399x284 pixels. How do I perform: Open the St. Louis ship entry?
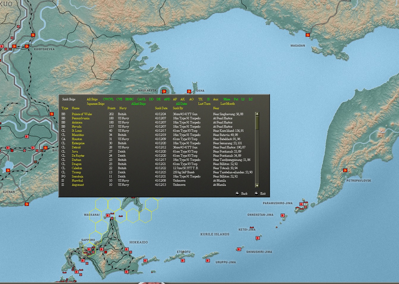(77, 131)
